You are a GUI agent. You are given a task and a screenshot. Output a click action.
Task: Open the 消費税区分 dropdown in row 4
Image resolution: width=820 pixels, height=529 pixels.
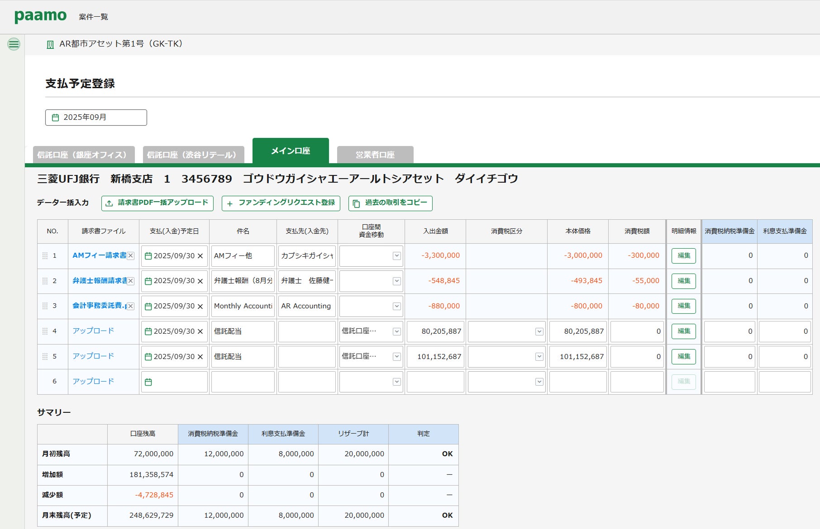point(539,331)
